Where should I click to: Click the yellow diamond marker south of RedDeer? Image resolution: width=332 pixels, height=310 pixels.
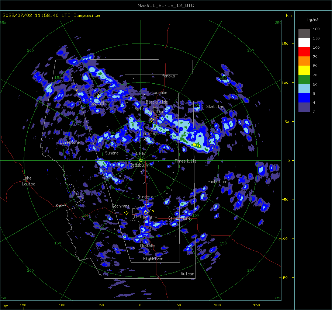152,120
